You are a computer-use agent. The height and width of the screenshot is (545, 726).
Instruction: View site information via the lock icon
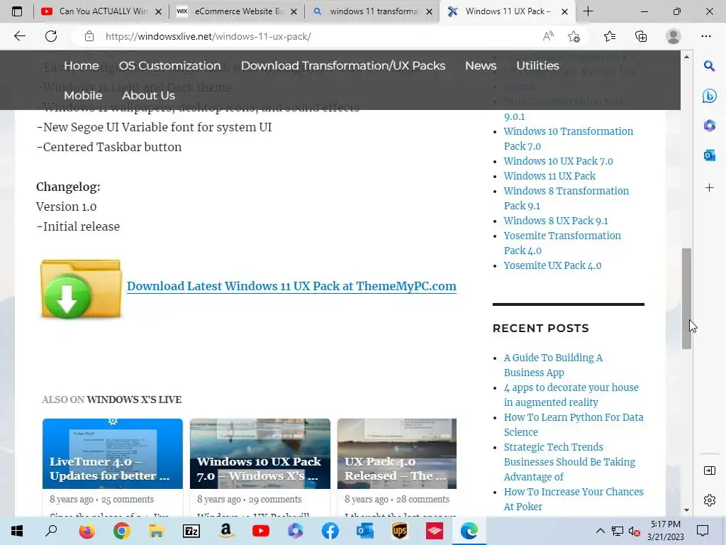coord(89,36)
